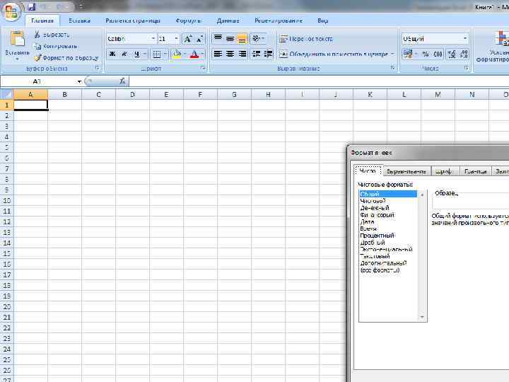Apply accounting currency format icon
Image resolution: width=509 pixels, height=382 pixels.
point(407,54)
